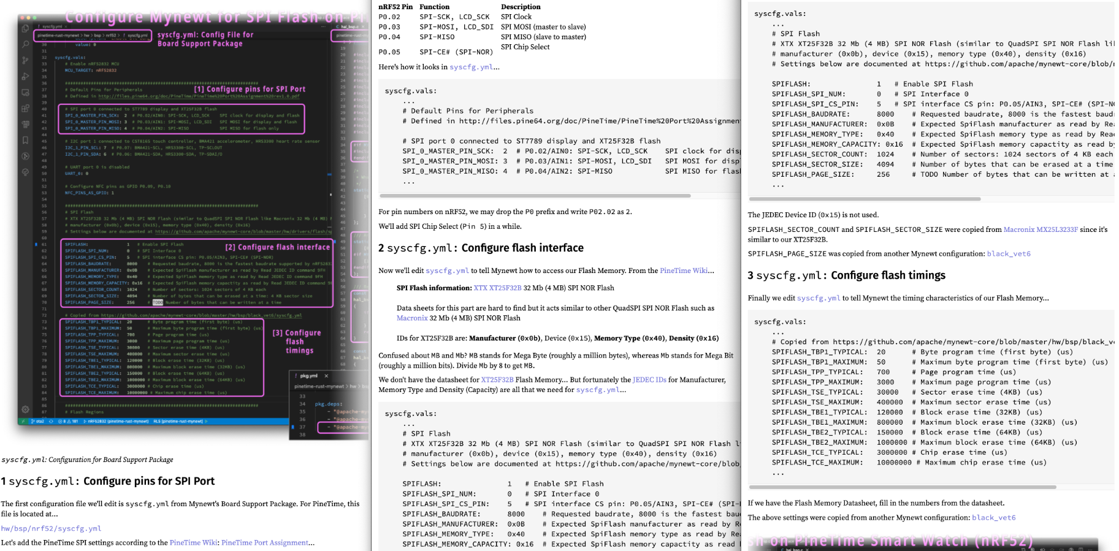This screenshot has width=1119, height=551.
Task: Open the PineTime Port Assignment link
Action: pos(265,543)
